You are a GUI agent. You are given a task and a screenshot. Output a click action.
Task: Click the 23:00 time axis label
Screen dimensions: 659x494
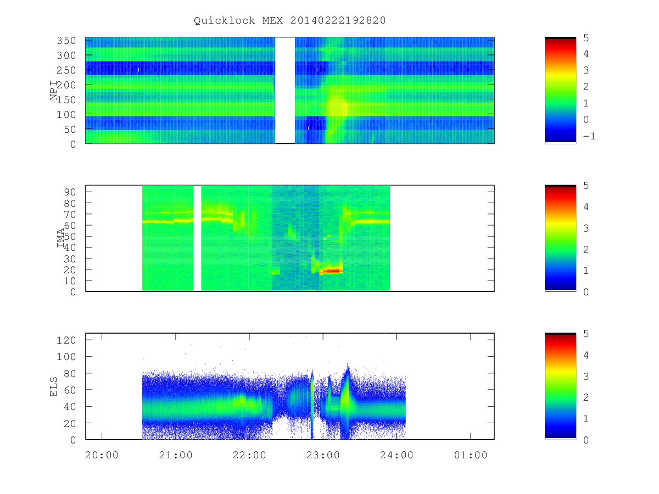pos(323,455)
